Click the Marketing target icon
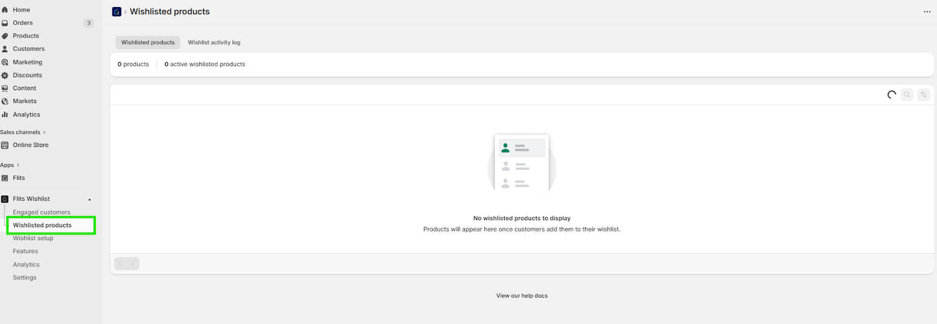 [x=5, y=62]
